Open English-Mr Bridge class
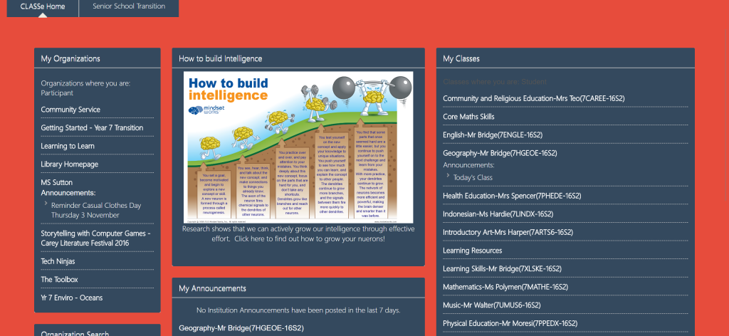 (x=493, y=135)
